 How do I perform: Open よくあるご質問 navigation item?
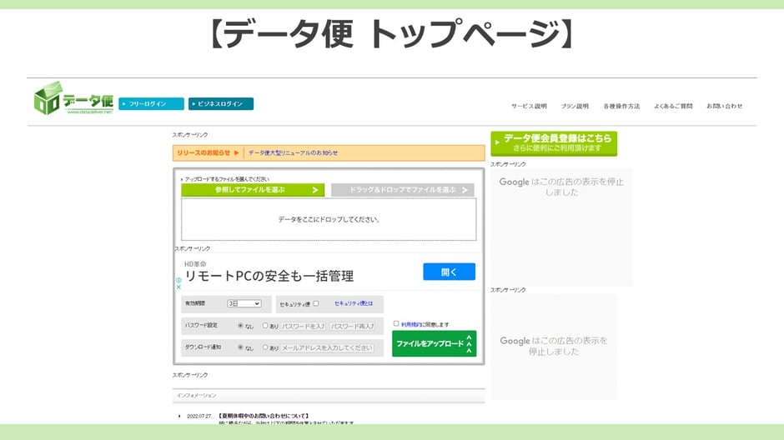[x=673, y=107]
